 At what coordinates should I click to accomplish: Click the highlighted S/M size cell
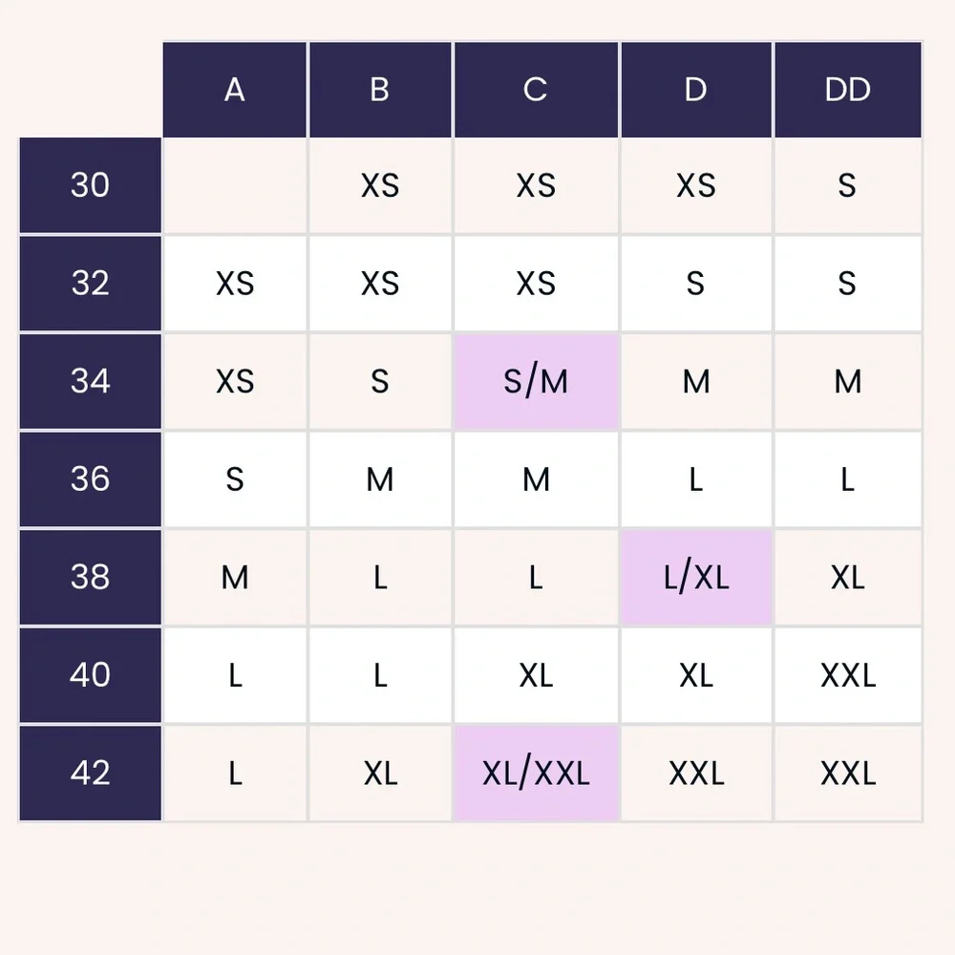coord(536,382)
